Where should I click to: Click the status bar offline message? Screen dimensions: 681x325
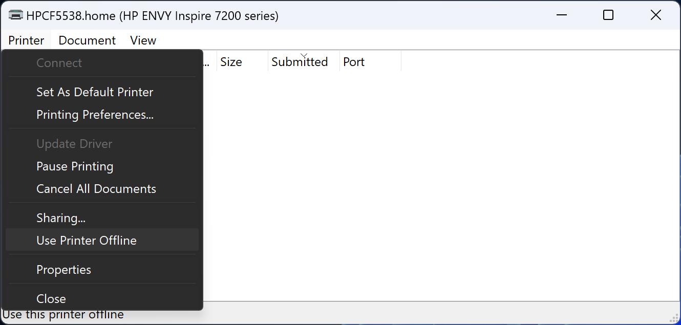tap(62, 314)
